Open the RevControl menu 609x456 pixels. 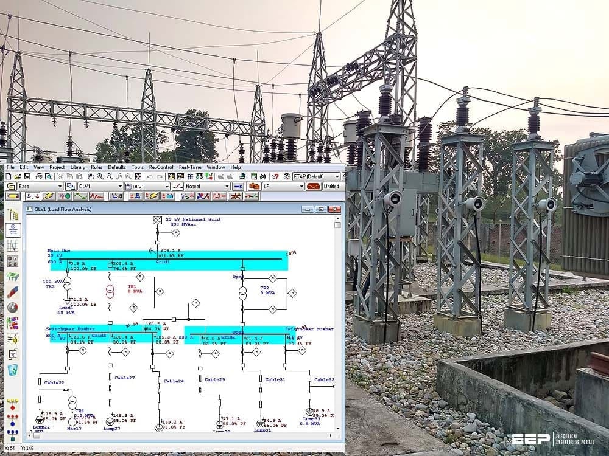tap(160, 167)
